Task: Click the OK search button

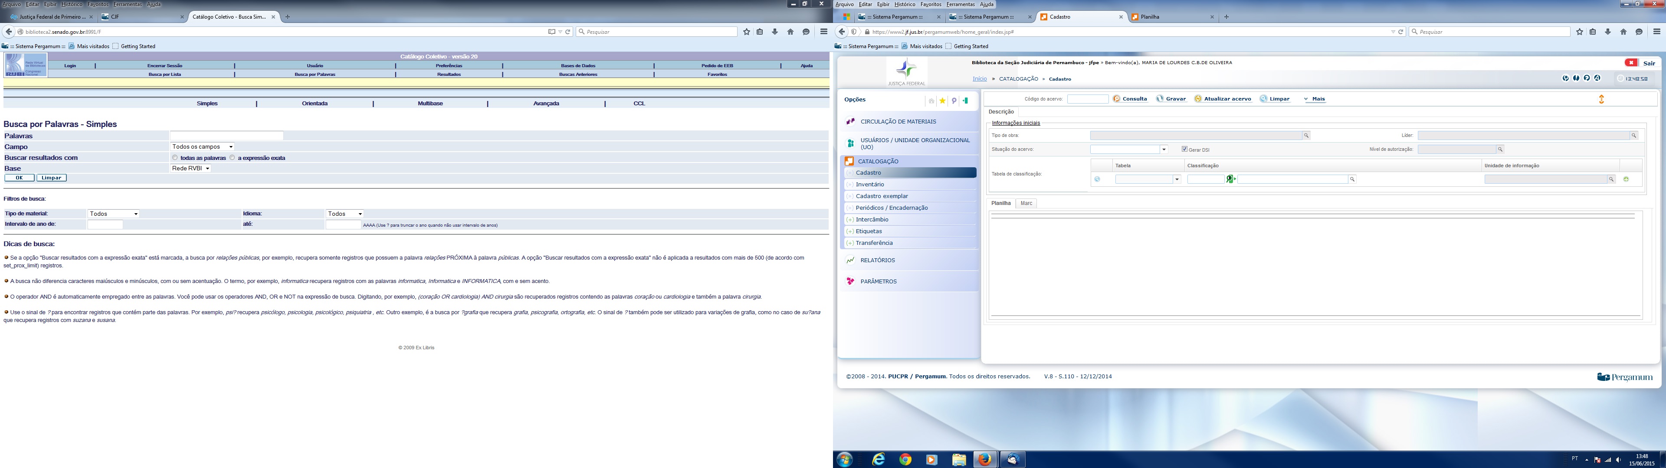Action: (20, 178)
